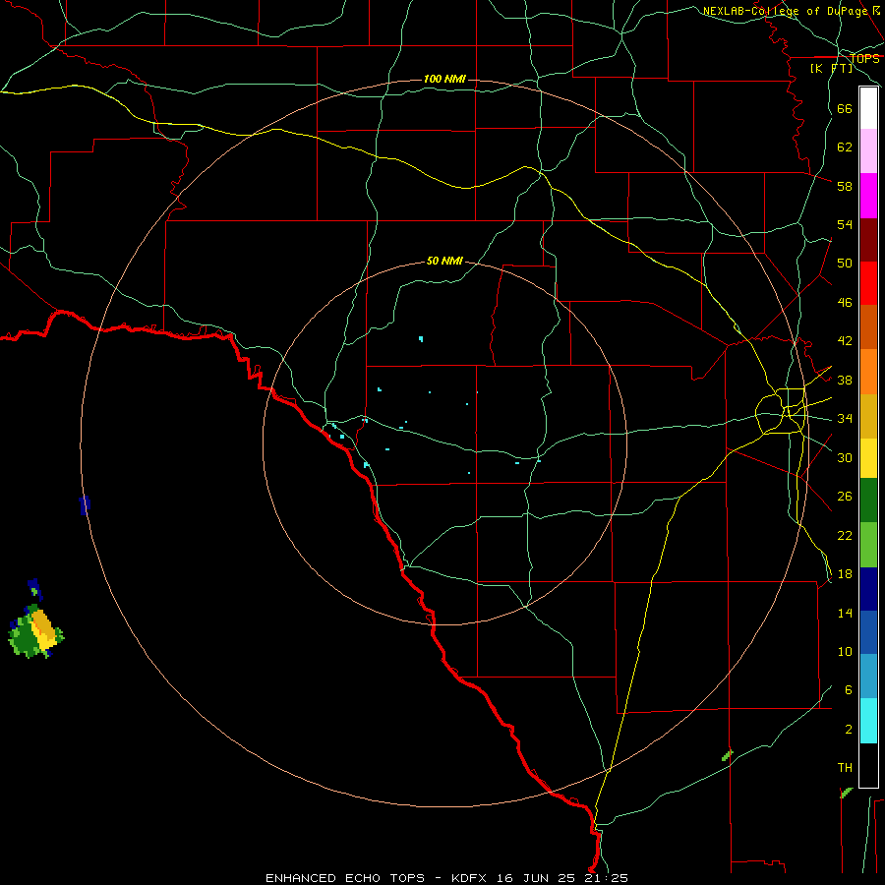Click the 'TH' threshold label
The height and width of the screenshot is (885, 885).
click(x=845, y=767)
